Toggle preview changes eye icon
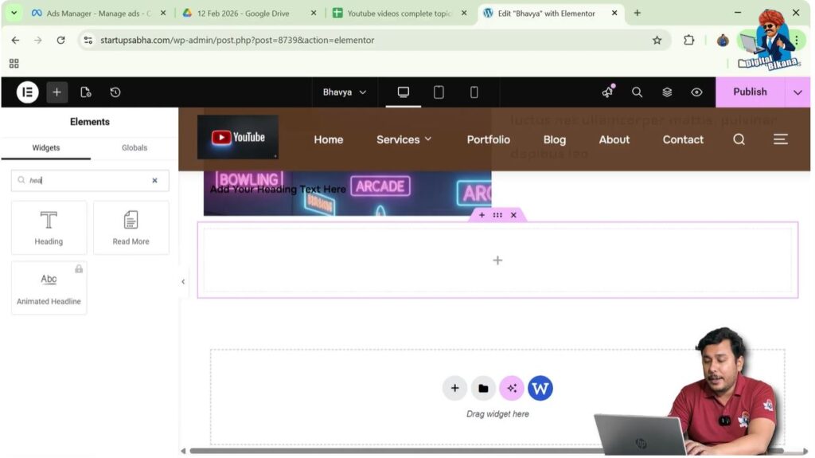The width and height of the screenshot is (815, 458). point(696,92)
